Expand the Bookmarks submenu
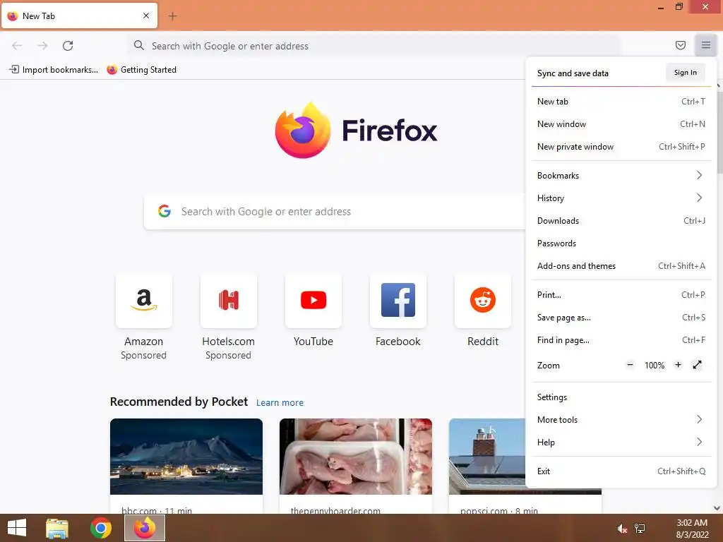 coord(621,176)
